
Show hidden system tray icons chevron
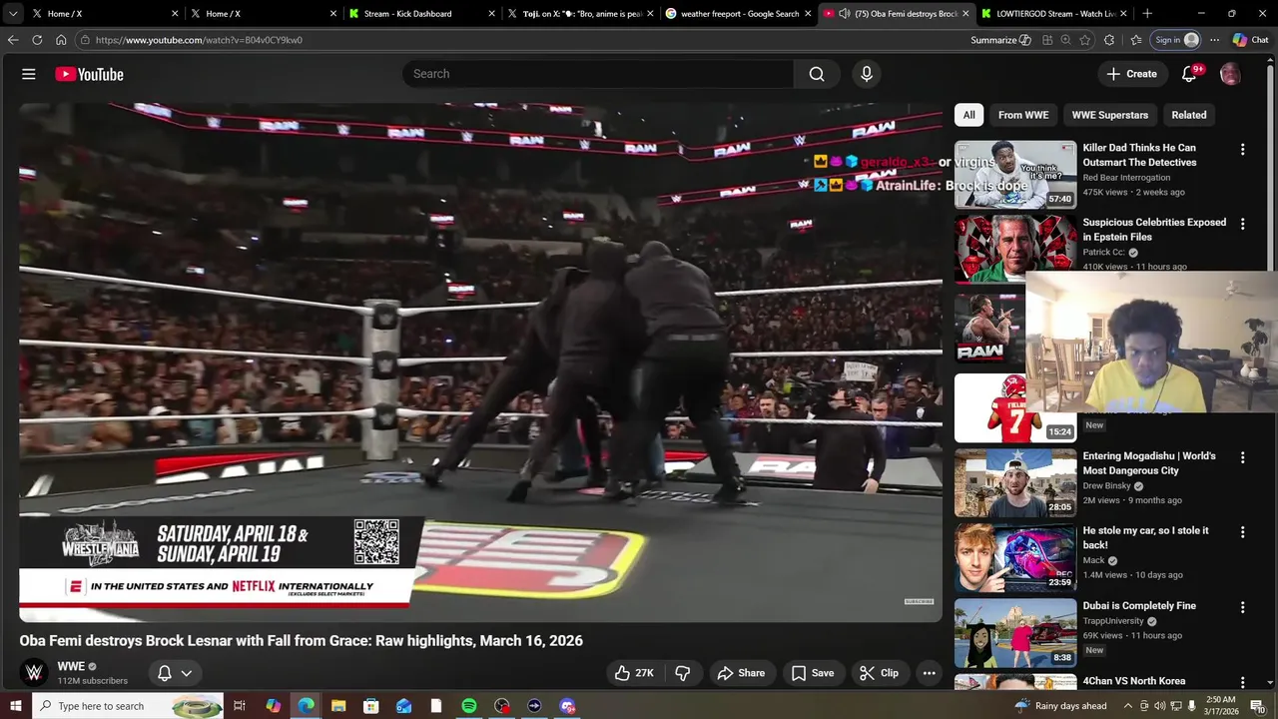pos(1128,706)
